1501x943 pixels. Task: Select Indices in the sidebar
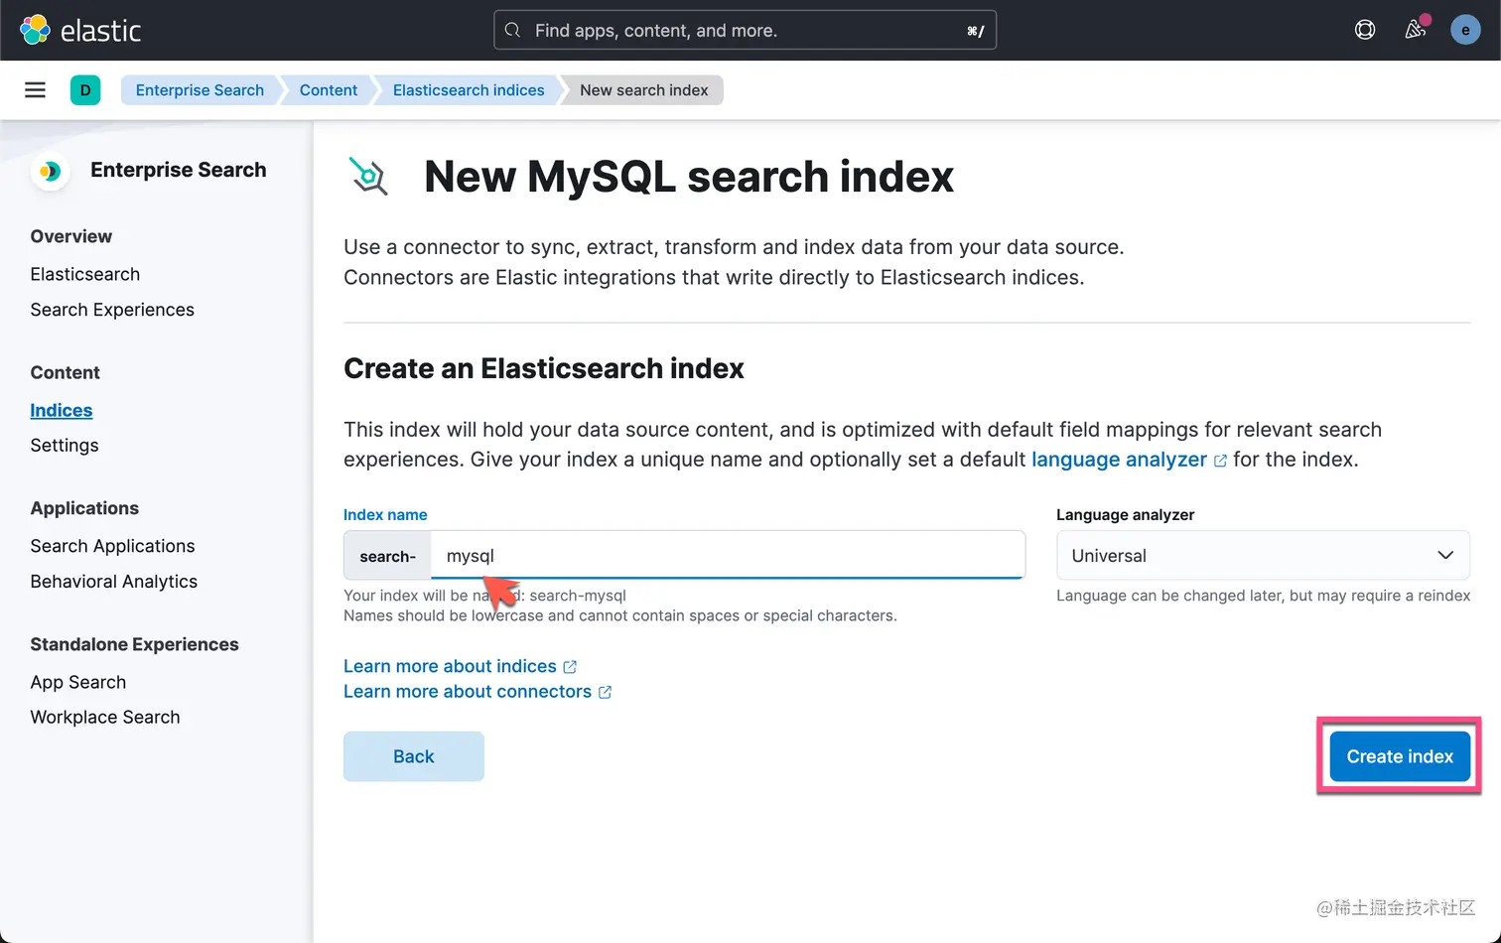(x=62, y=410)
